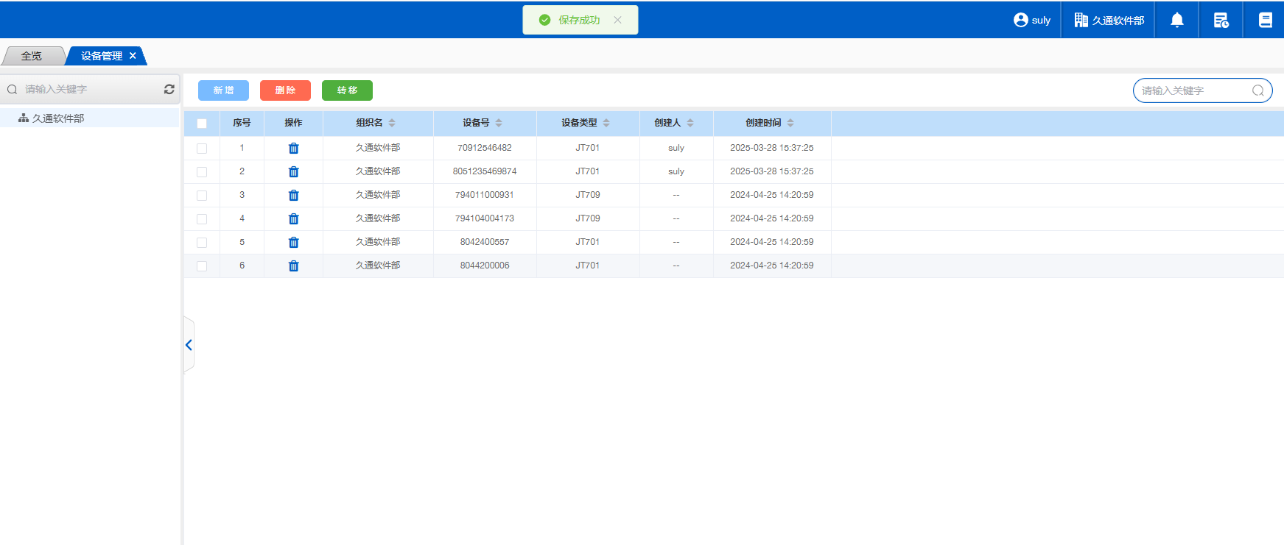Screen dimensions: 1284x545
Task: Collapse the left sidebar panel arrow
Action: pos(189,345)
